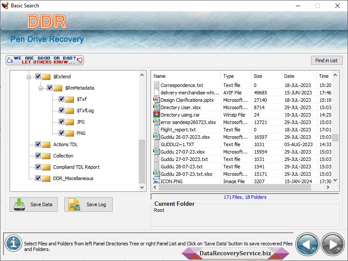Screen dimensions: 348x261
Task: Click the Winzip icon next to Directory using.rar
Action: [156, 115]
